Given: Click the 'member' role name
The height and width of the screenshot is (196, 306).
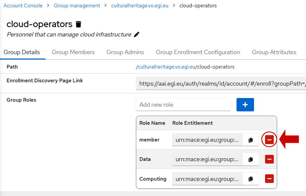Looking at the screenshot, I should (149, 140).
